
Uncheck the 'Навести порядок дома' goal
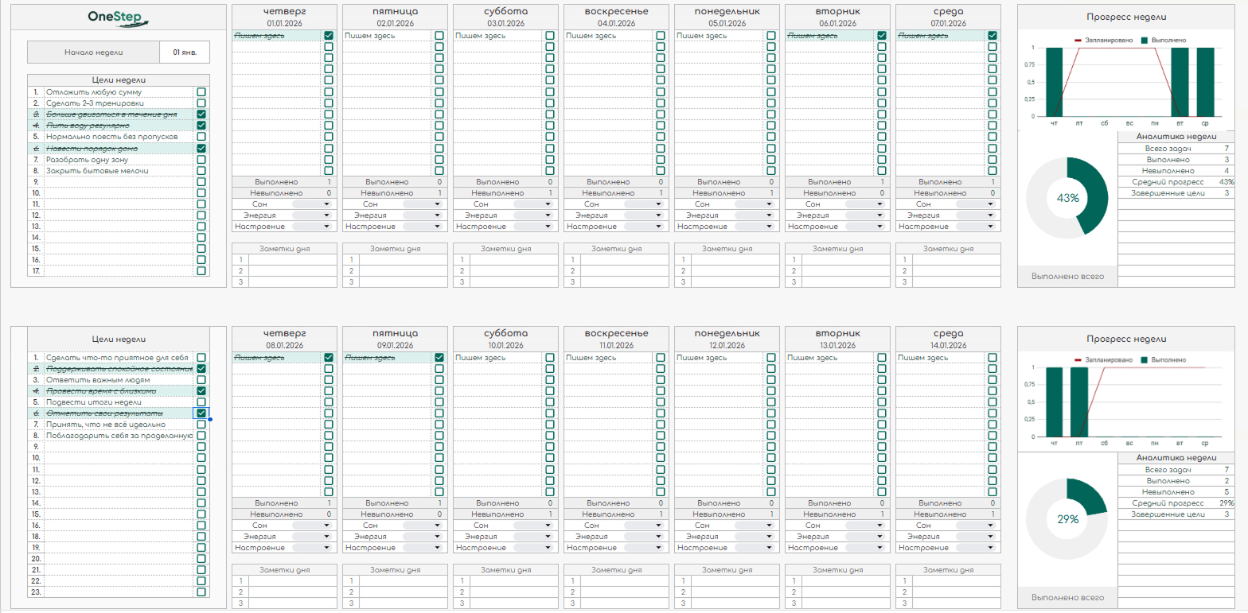201,148
